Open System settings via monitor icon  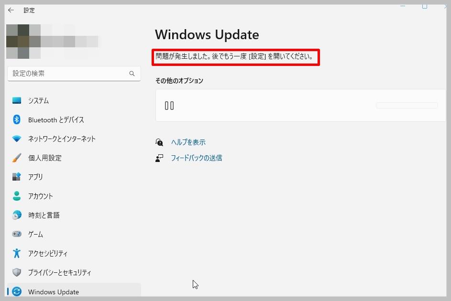tap(17, 100)
